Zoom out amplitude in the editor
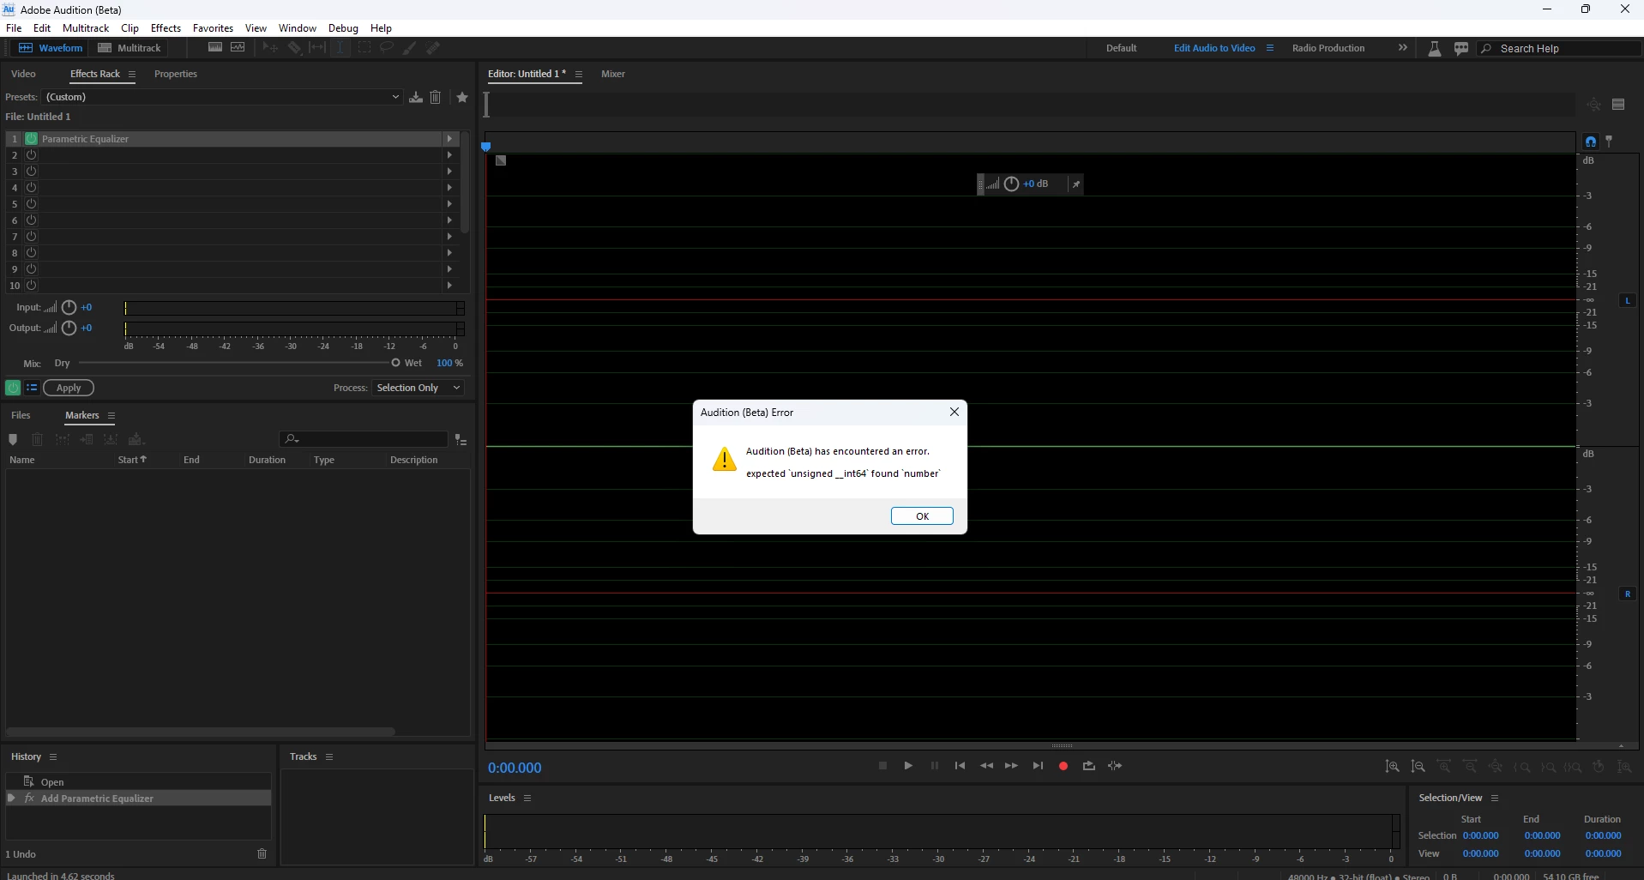Image resolution: width=1644 pixels, height=880 pixels. pos(1418,767)
